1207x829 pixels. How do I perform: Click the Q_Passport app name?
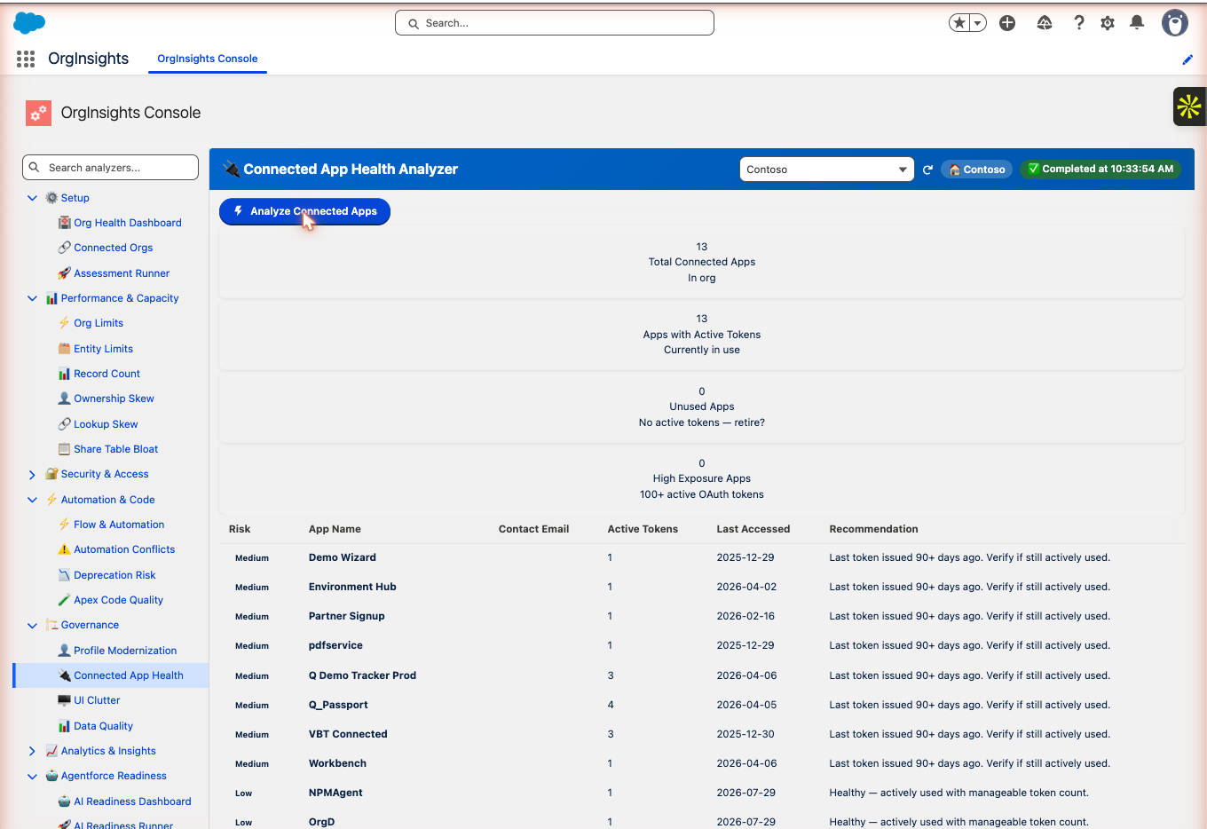tap(338, 705)
